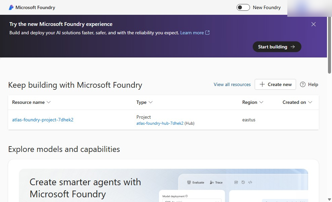Open hub atlas-foundry-hub-7dhek2 link

coord(160,123)
